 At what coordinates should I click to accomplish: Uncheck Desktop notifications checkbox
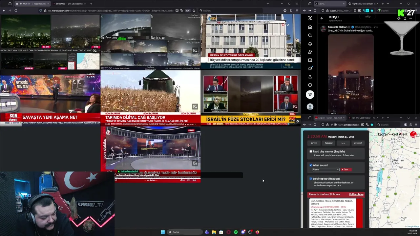point(311,179)
